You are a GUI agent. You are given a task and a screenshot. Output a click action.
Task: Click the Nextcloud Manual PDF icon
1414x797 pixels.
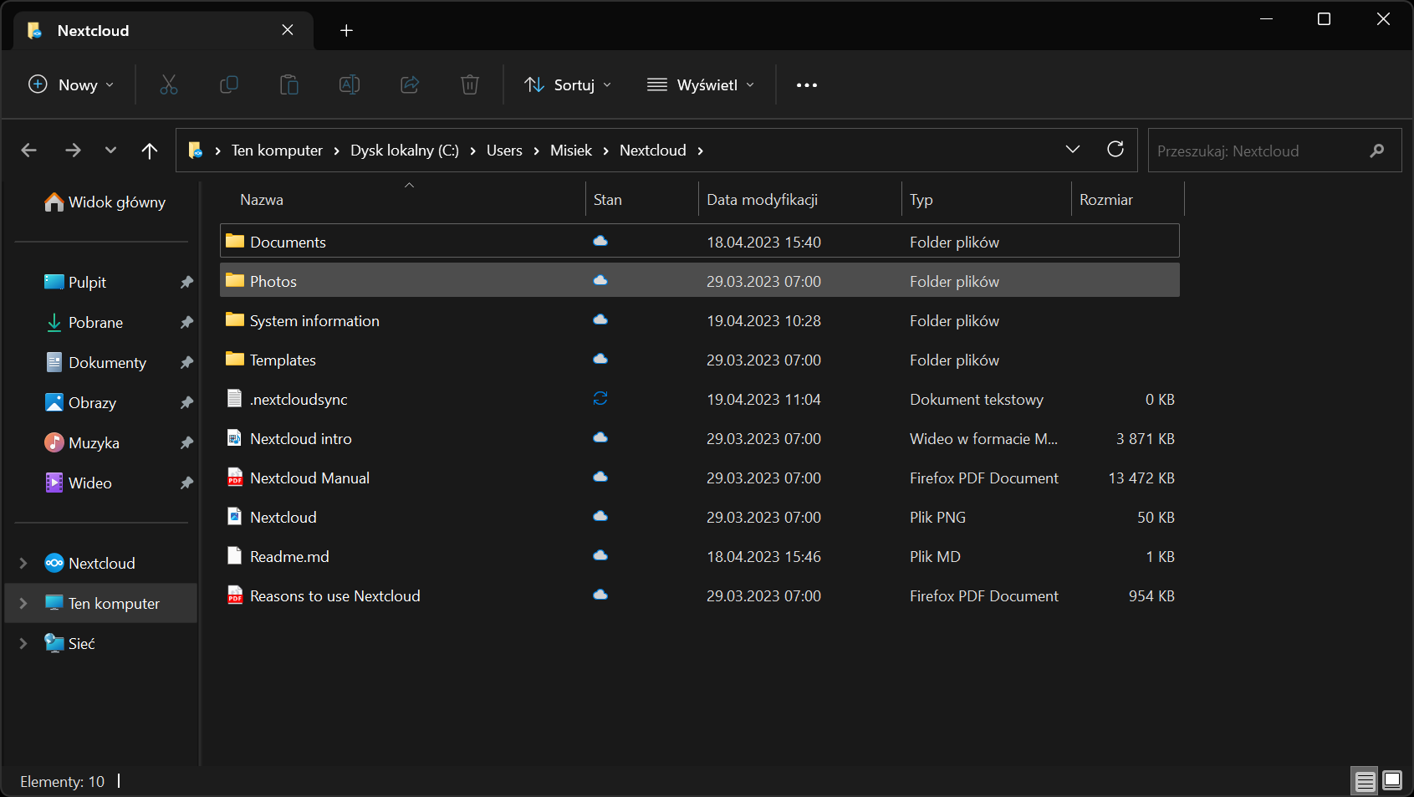point(235,478)
